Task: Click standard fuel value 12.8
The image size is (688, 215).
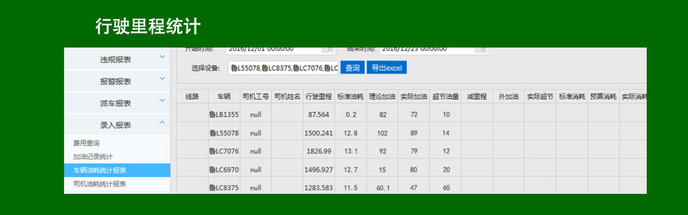Action: tap(351, 133)
